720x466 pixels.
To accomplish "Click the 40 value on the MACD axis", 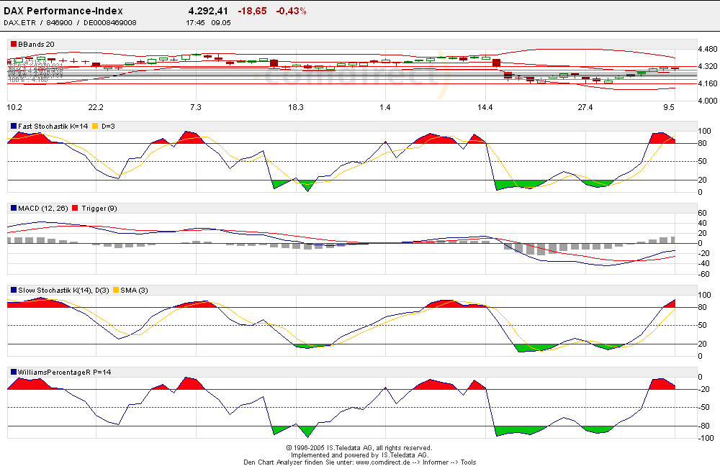I will 702,224.
